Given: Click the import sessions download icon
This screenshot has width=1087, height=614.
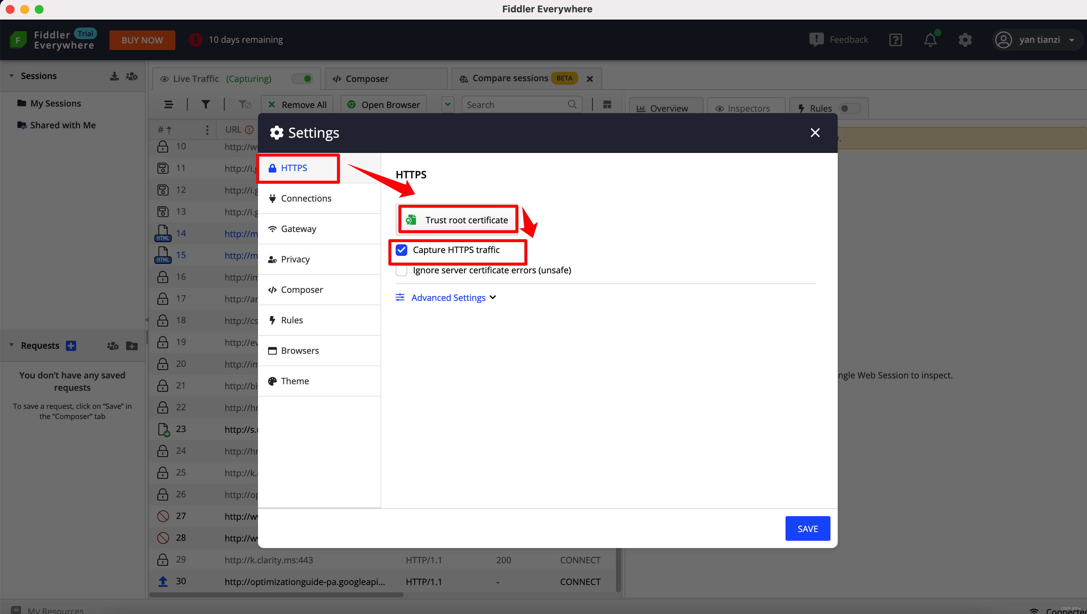Looking at the screenshot, I should [x=114, y=76].
